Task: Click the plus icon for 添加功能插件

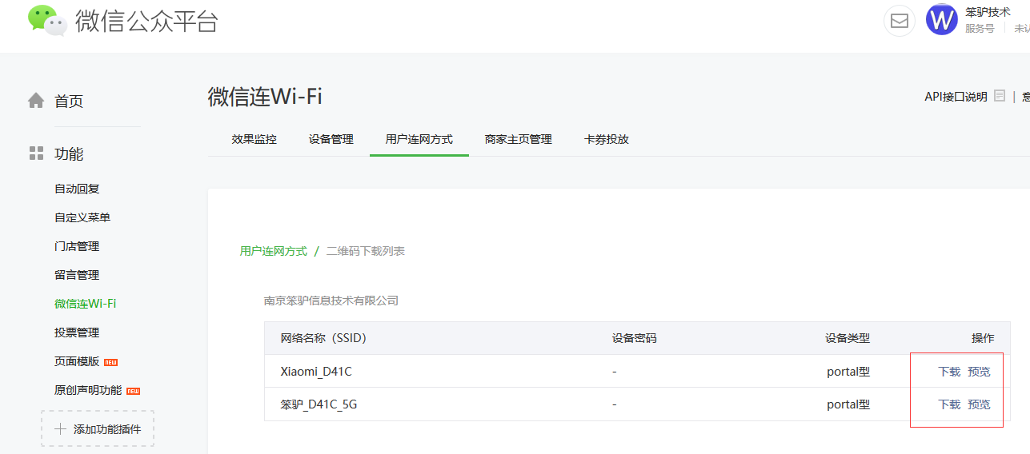Action: [x=60, y=429]
